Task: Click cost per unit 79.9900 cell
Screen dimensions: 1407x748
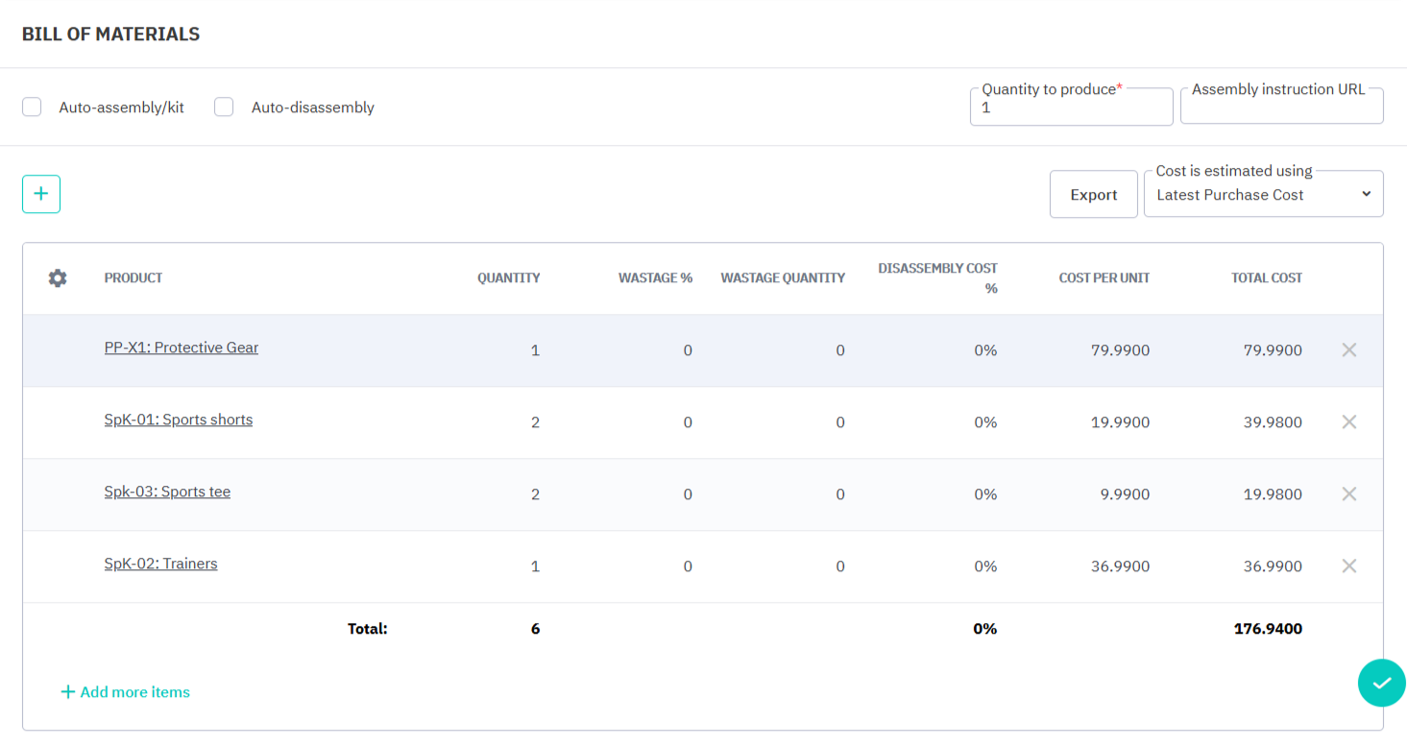Action: (x=1120, y=351)
